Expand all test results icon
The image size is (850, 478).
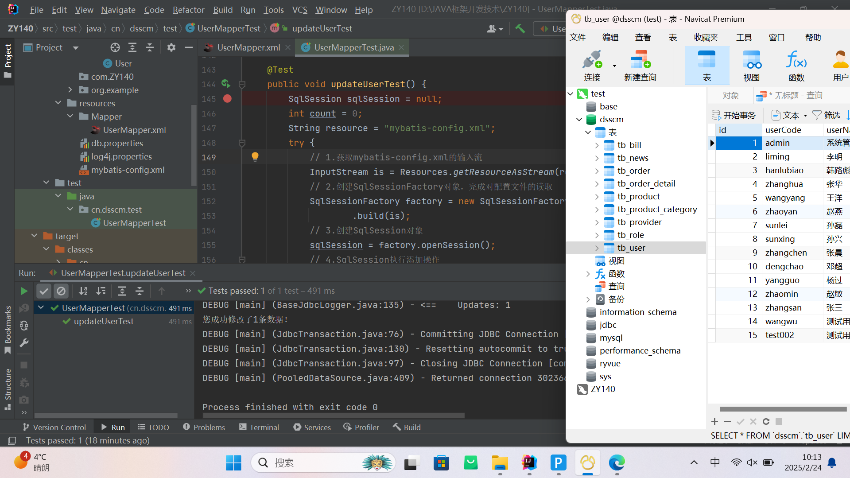(x=122, y=291)
